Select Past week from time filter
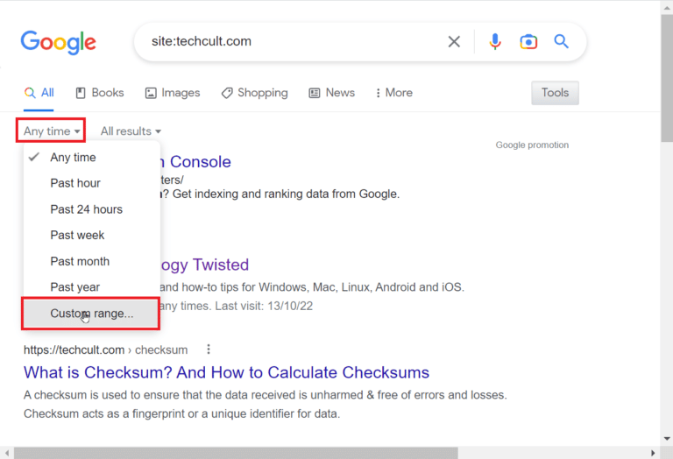The width and height of the screenshot is (673, 459). pyautogui.click(x=77, y=235)
